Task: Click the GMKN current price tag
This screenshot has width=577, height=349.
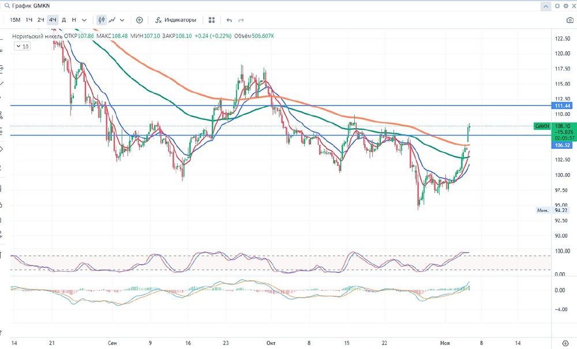Action: (x=542, y=126)
